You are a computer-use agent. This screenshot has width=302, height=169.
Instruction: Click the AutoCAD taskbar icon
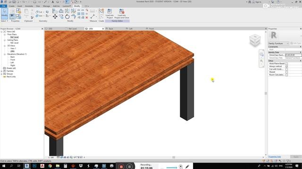tap(42, 166)
